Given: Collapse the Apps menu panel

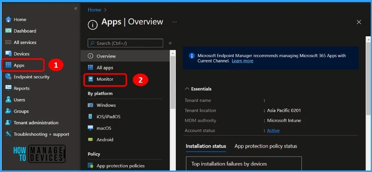Looking at the screenshot, I should click(170, 43).
